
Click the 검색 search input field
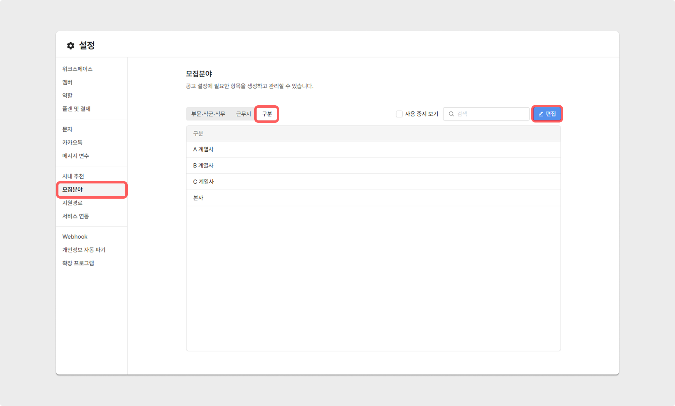(x=491, y=114)
